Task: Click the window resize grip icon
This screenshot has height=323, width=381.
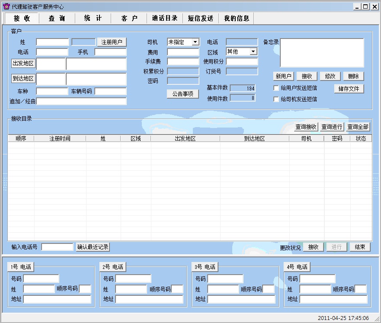Action: click(x=377, y=319)
